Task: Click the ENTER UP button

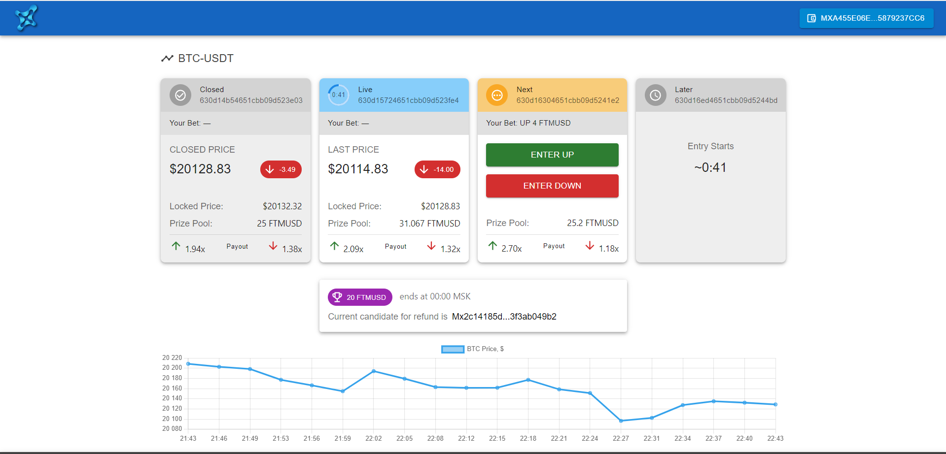Action: click(552, 155)
